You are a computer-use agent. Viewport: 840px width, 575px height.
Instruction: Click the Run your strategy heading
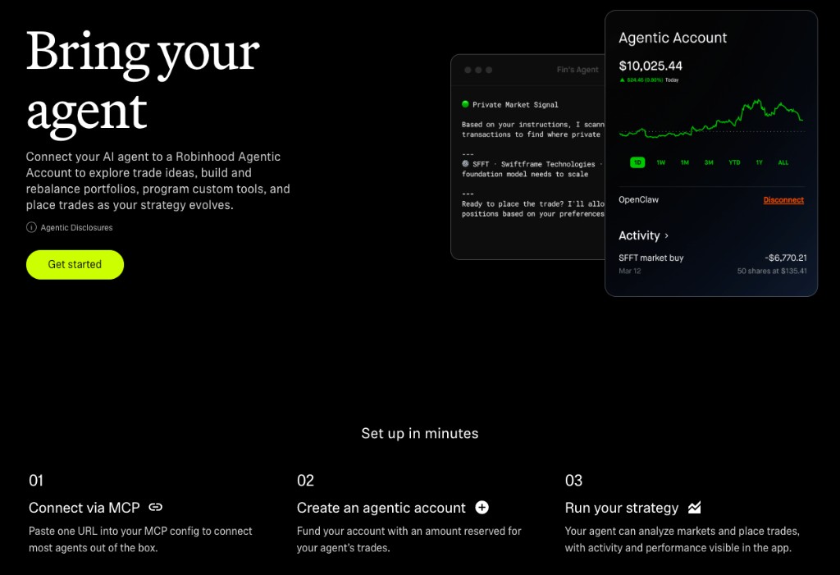click(x=622, y=508)
